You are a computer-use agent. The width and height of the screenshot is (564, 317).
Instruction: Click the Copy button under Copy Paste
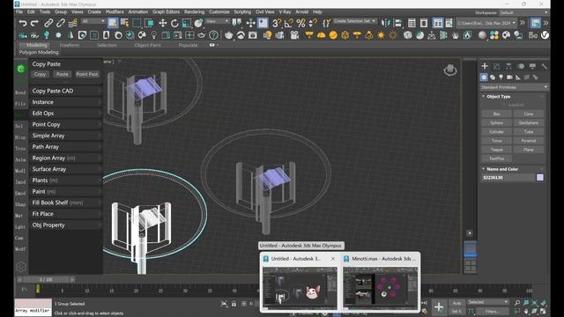pyautogui.click(x=40, y=74)
